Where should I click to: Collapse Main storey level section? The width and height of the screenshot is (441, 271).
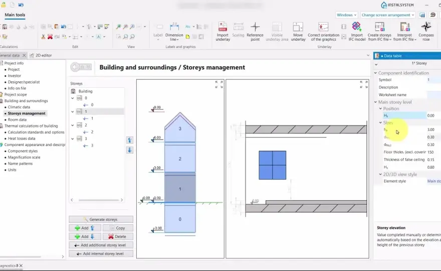pos(375,102)
